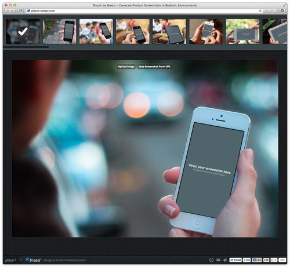Click the round smiley icon in footer
Screen dimensions: 290x267
211,260
